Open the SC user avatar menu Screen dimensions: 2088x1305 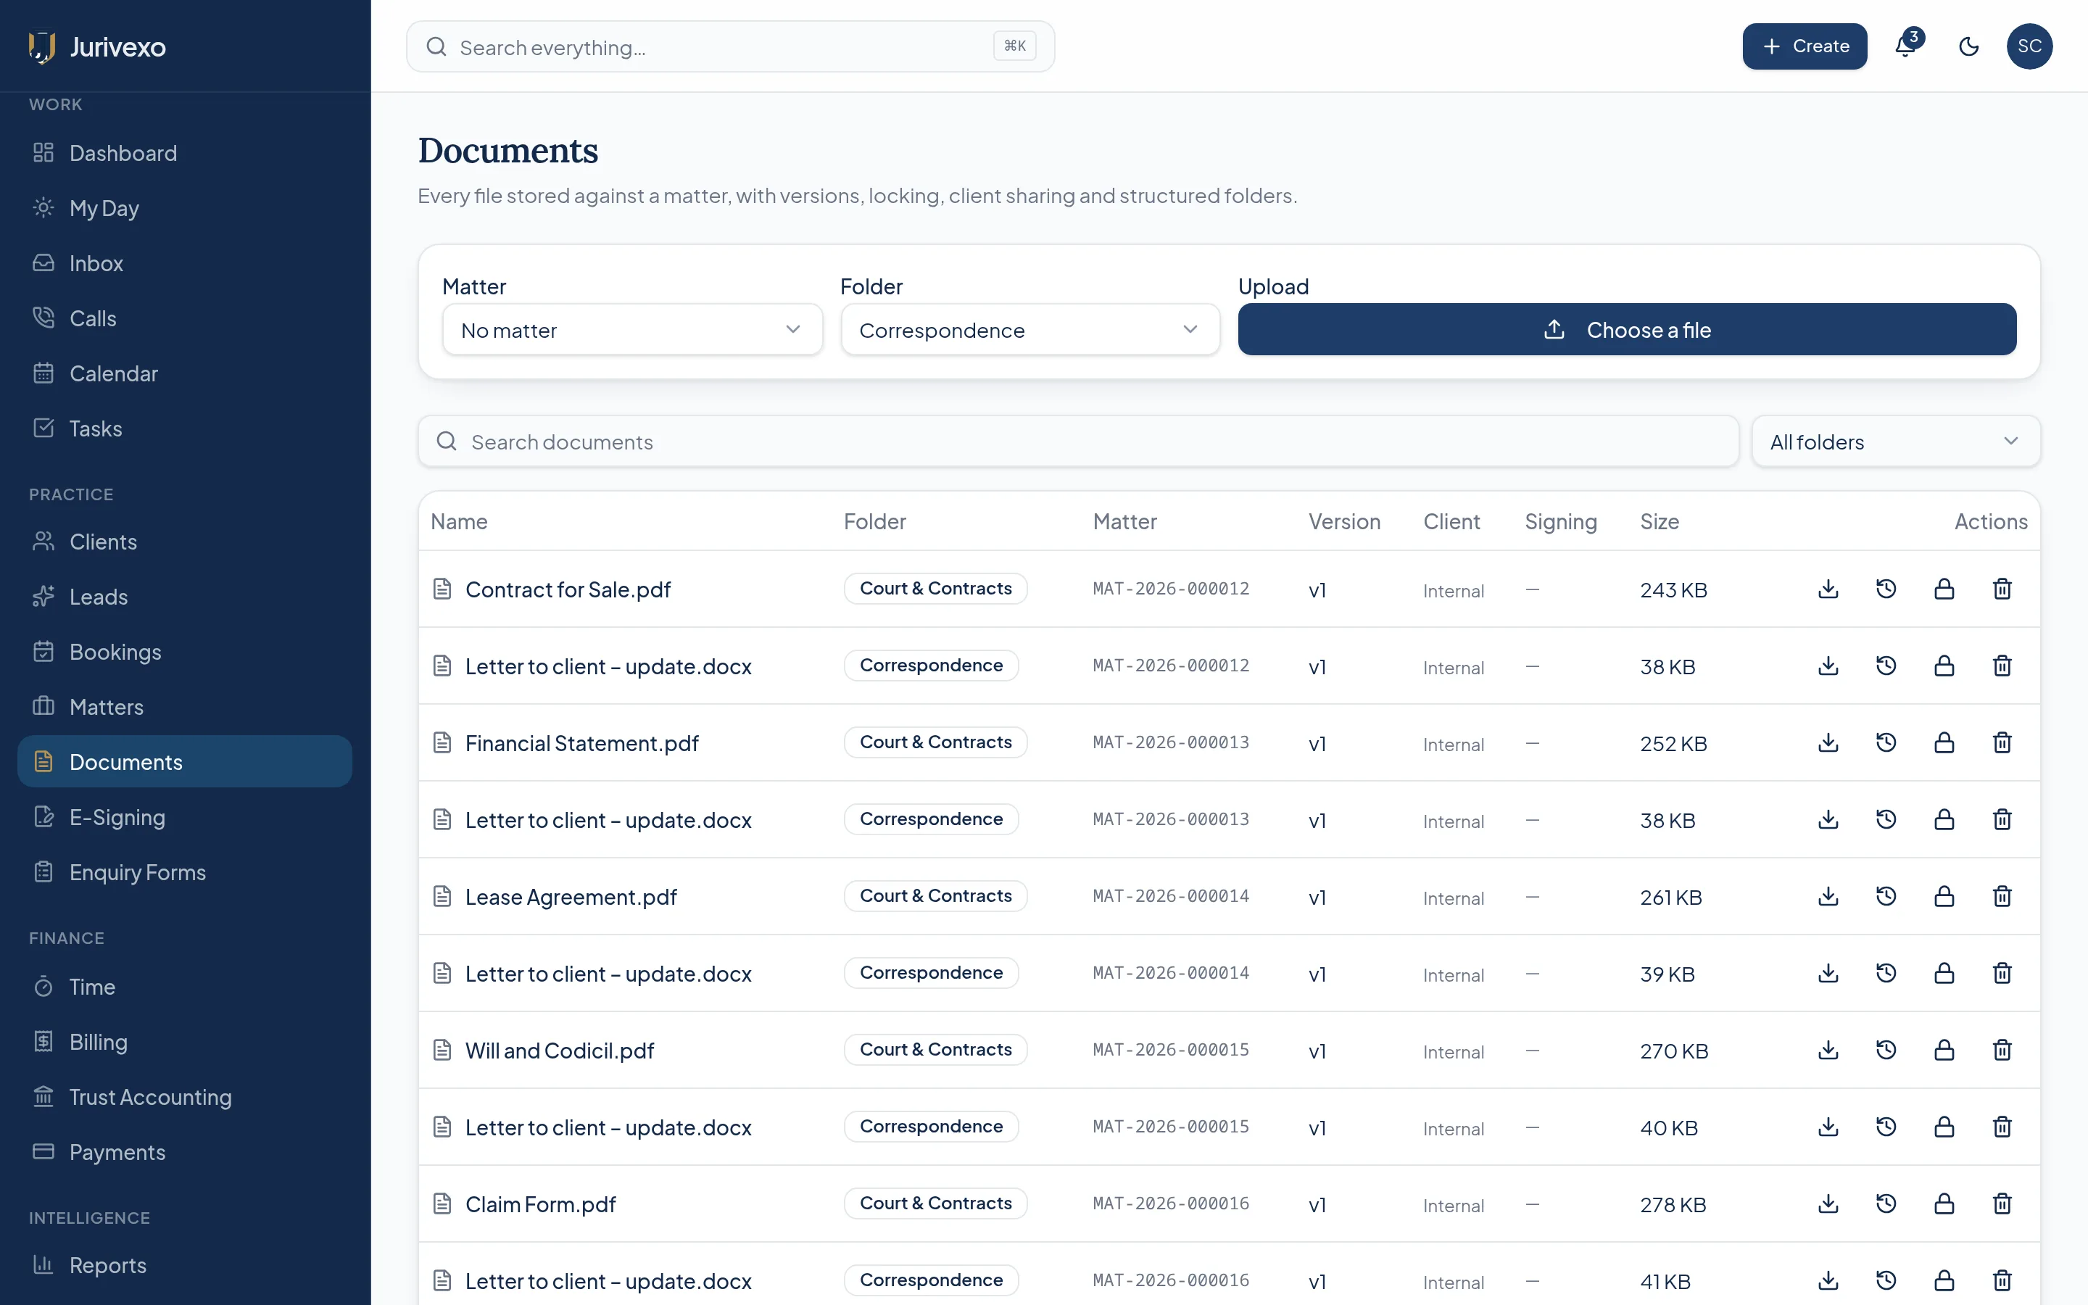2029,46
